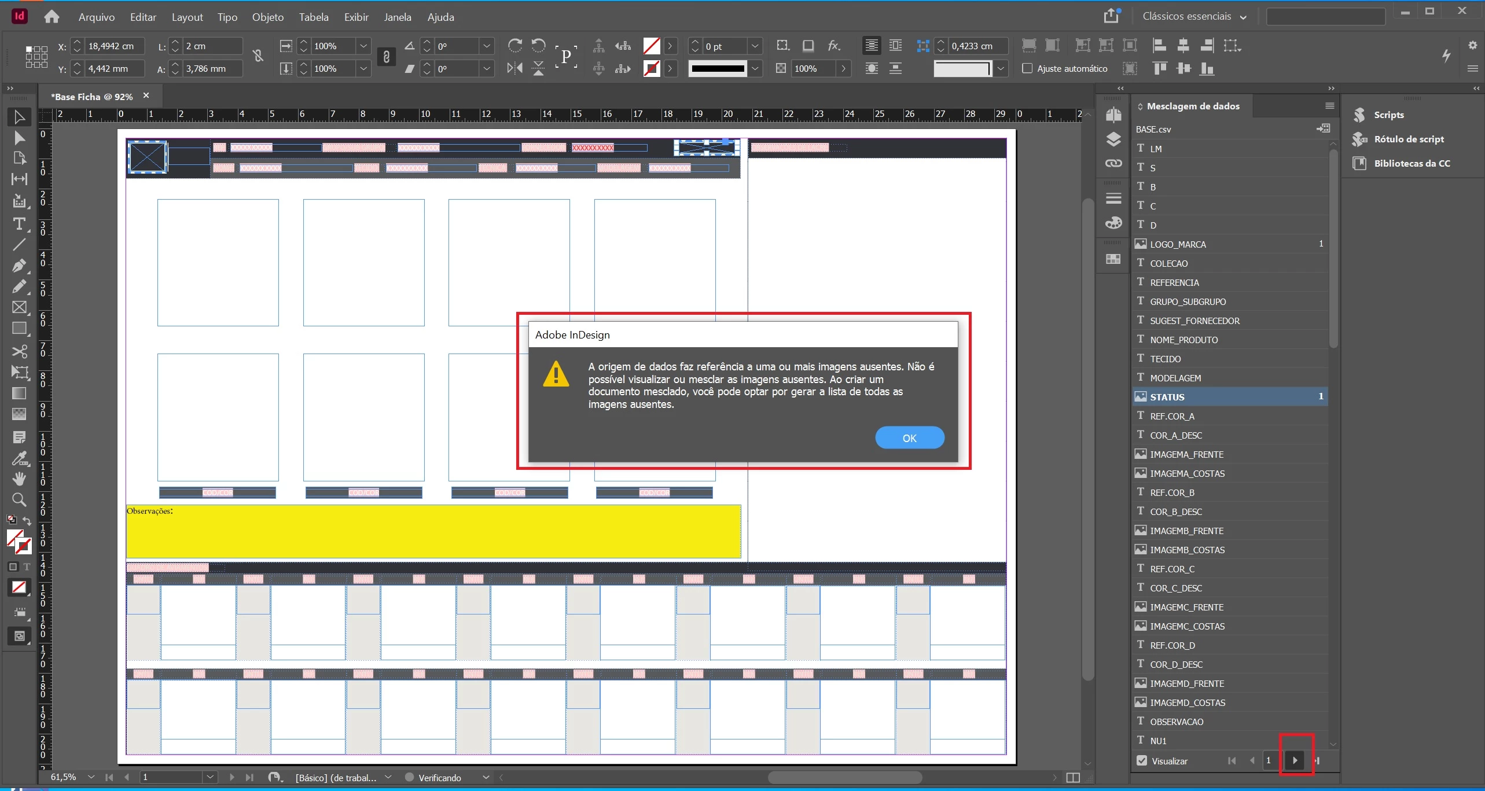Go to next data merge record
1485x791 pixels.
click(1295, 760)
